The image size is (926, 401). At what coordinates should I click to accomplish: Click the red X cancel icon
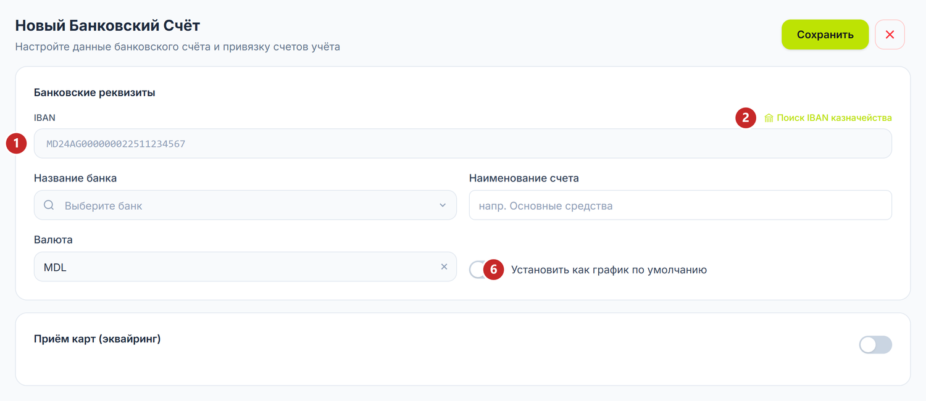pyautogui.click(x=890, y=35)
